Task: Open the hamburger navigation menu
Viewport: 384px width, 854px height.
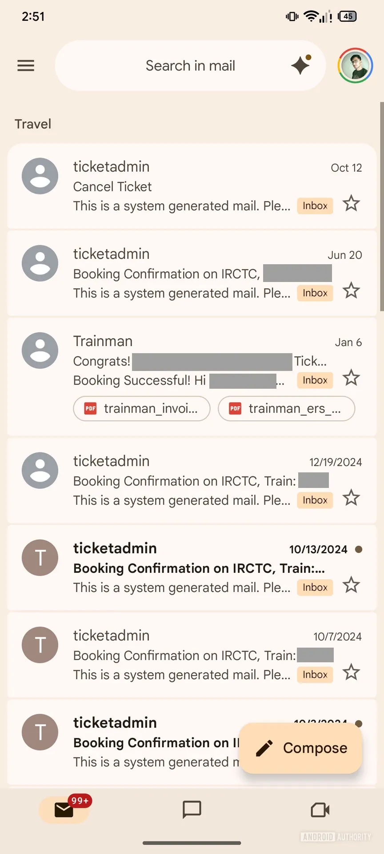Action: [x=26, y=66]
